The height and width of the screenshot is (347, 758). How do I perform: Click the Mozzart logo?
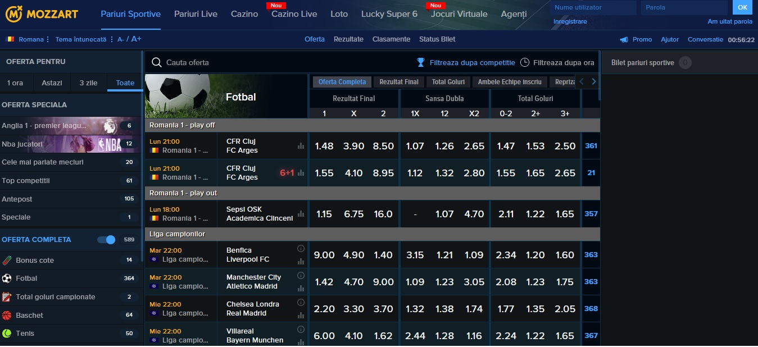[42, 14]
